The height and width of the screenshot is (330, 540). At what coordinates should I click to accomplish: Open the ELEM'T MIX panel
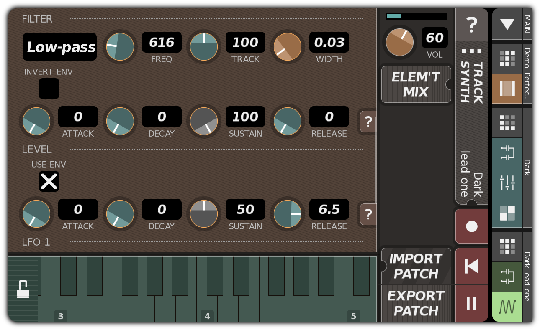(x=416, y=84)
